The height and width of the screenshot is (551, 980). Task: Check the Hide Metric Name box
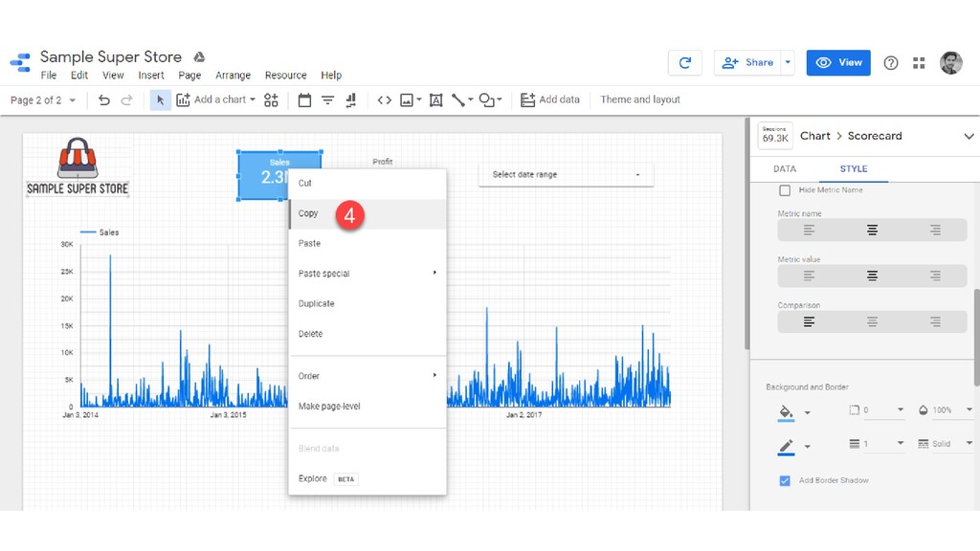(785, 190)
